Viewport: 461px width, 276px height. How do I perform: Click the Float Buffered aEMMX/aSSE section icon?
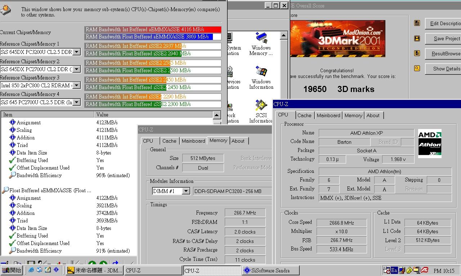pyautogui.click(x=5, y=190)
